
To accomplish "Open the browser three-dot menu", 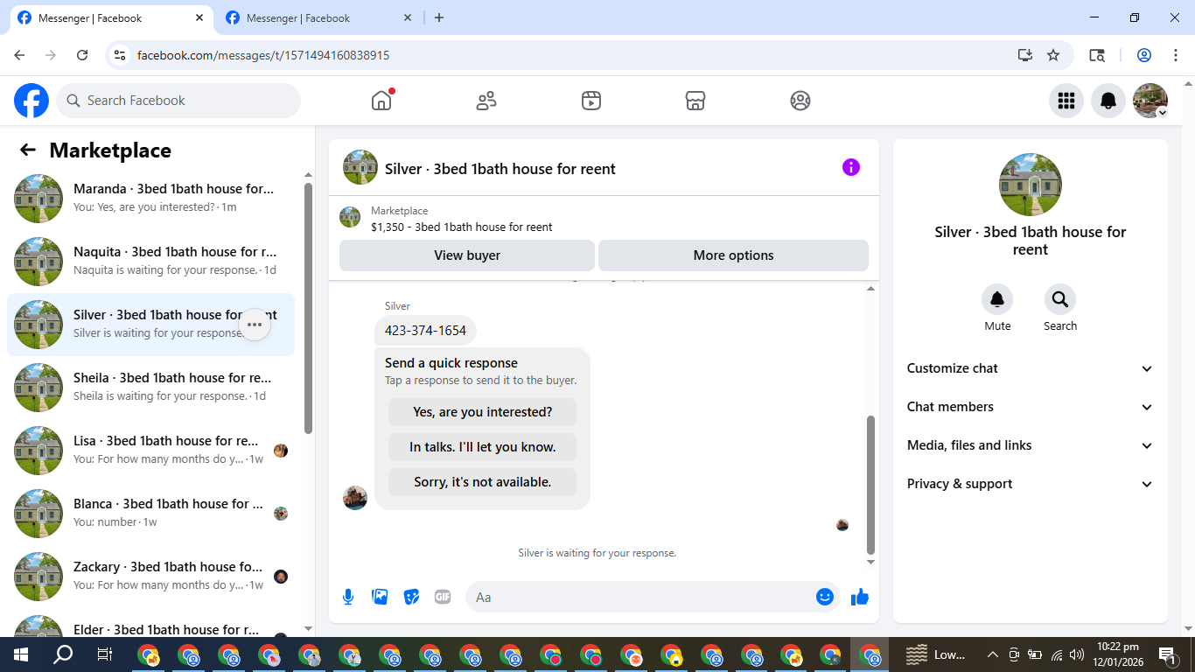I will 1175,55.
